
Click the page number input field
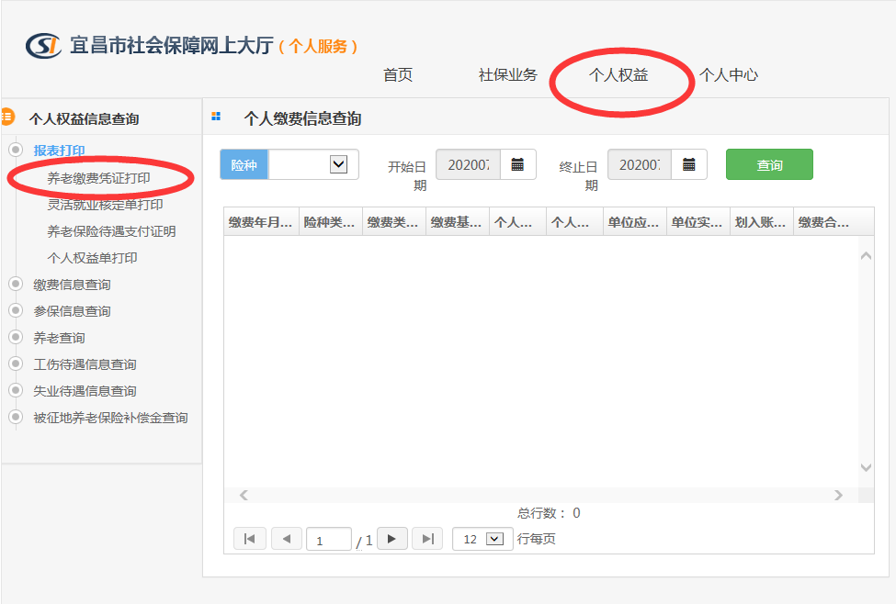(x=328, y=540)
